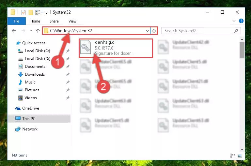Screen dimensions: 251x166
Task: Click the pin icon beside Documents
Action: pos(68,67)
